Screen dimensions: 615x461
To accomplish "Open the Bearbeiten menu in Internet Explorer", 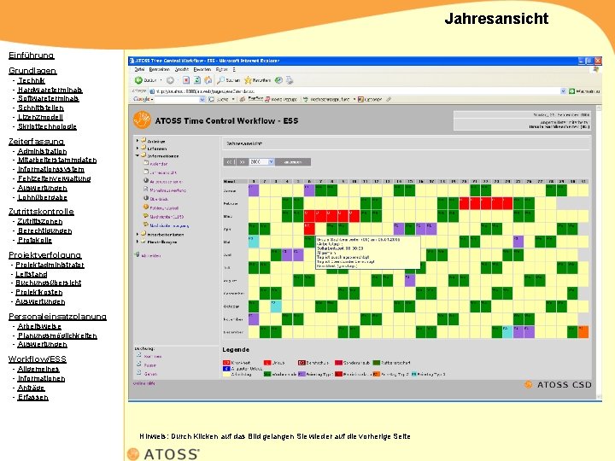I will point(159,70).
